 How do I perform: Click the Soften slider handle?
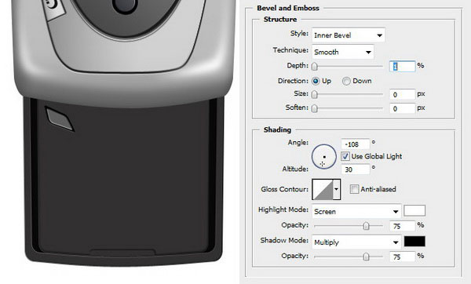tap(315, 108)
